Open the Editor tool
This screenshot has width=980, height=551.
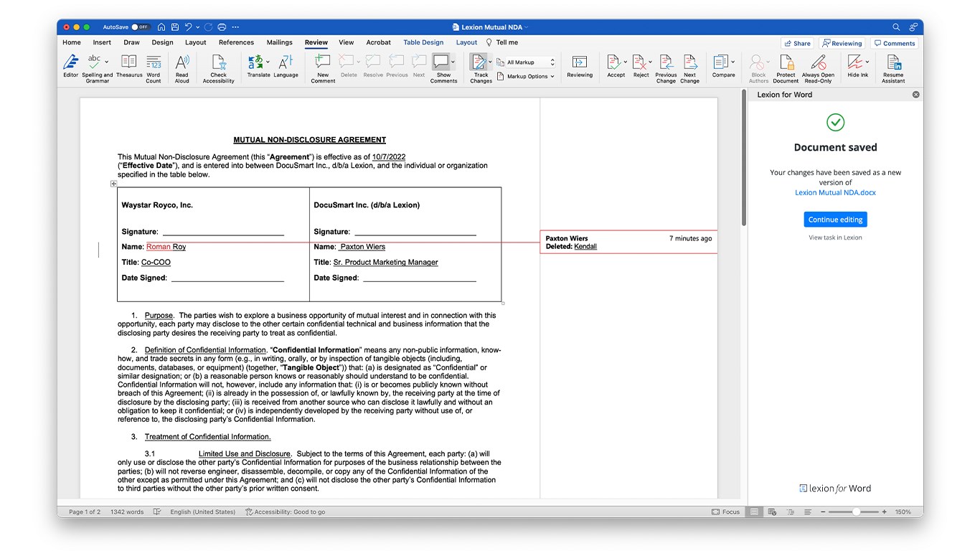click(x=70, y=67)
